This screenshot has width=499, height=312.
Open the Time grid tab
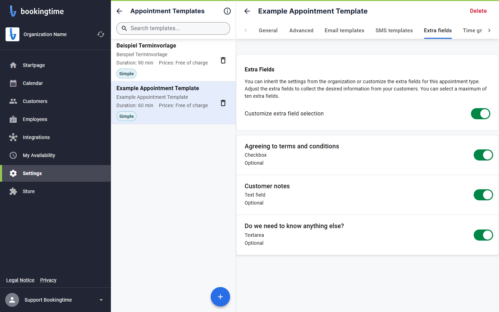coord(472,31)
